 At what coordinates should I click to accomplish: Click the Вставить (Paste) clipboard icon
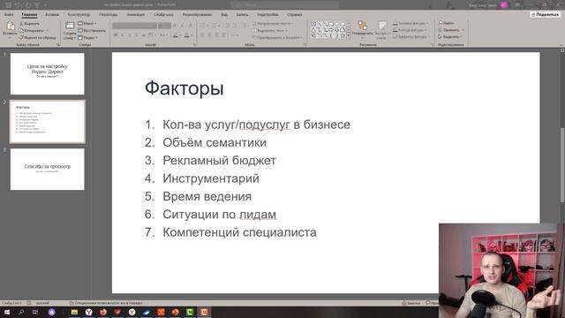coord(10,26)
